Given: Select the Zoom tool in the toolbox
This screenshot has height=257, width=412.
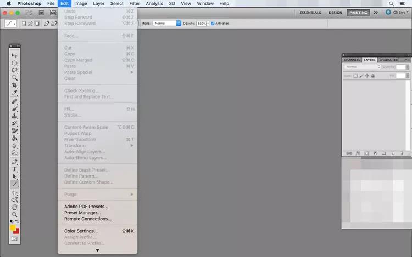Looking at the screenshot, I should coord(15,214).
